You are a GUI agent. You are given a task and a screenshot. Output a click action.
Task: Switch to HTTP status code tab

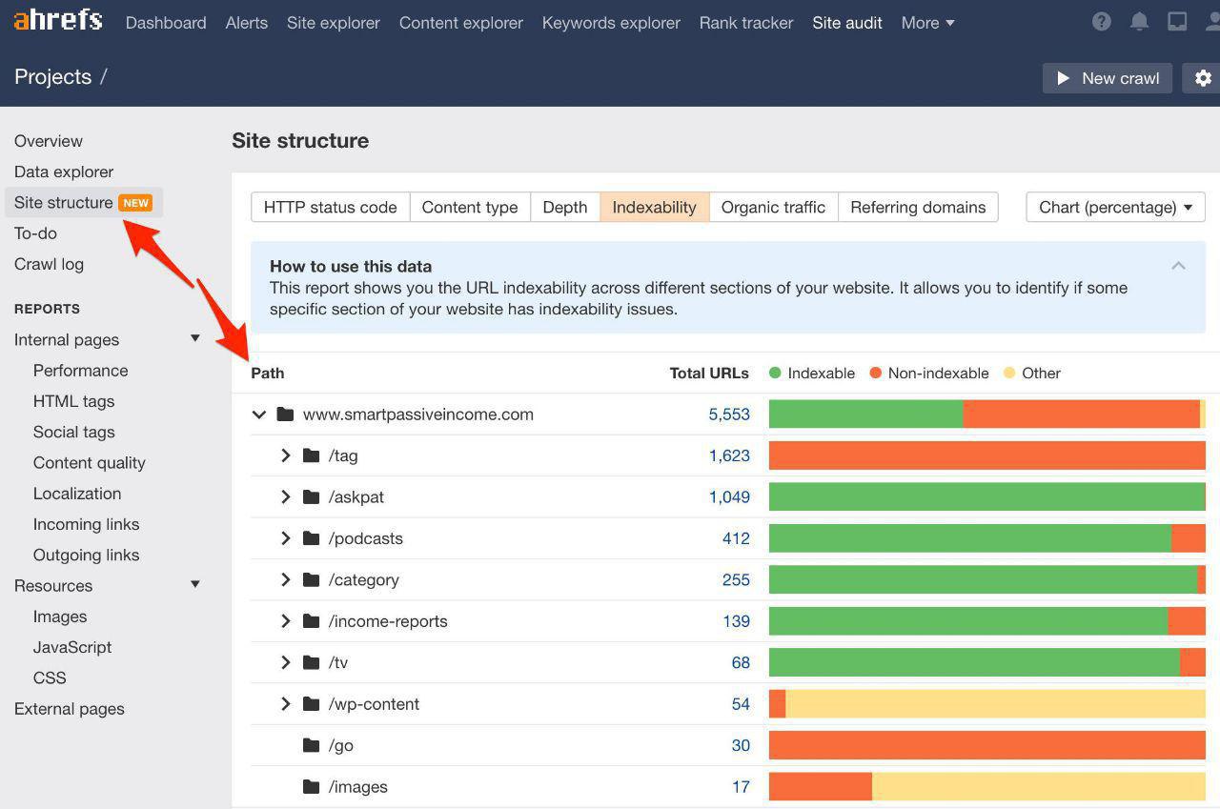pyautogui.click(x=331, y=207)
